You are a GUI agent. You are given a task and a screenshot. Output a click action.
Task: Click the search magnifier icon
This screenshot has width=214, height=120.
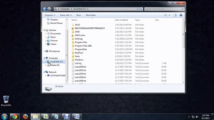183,9
